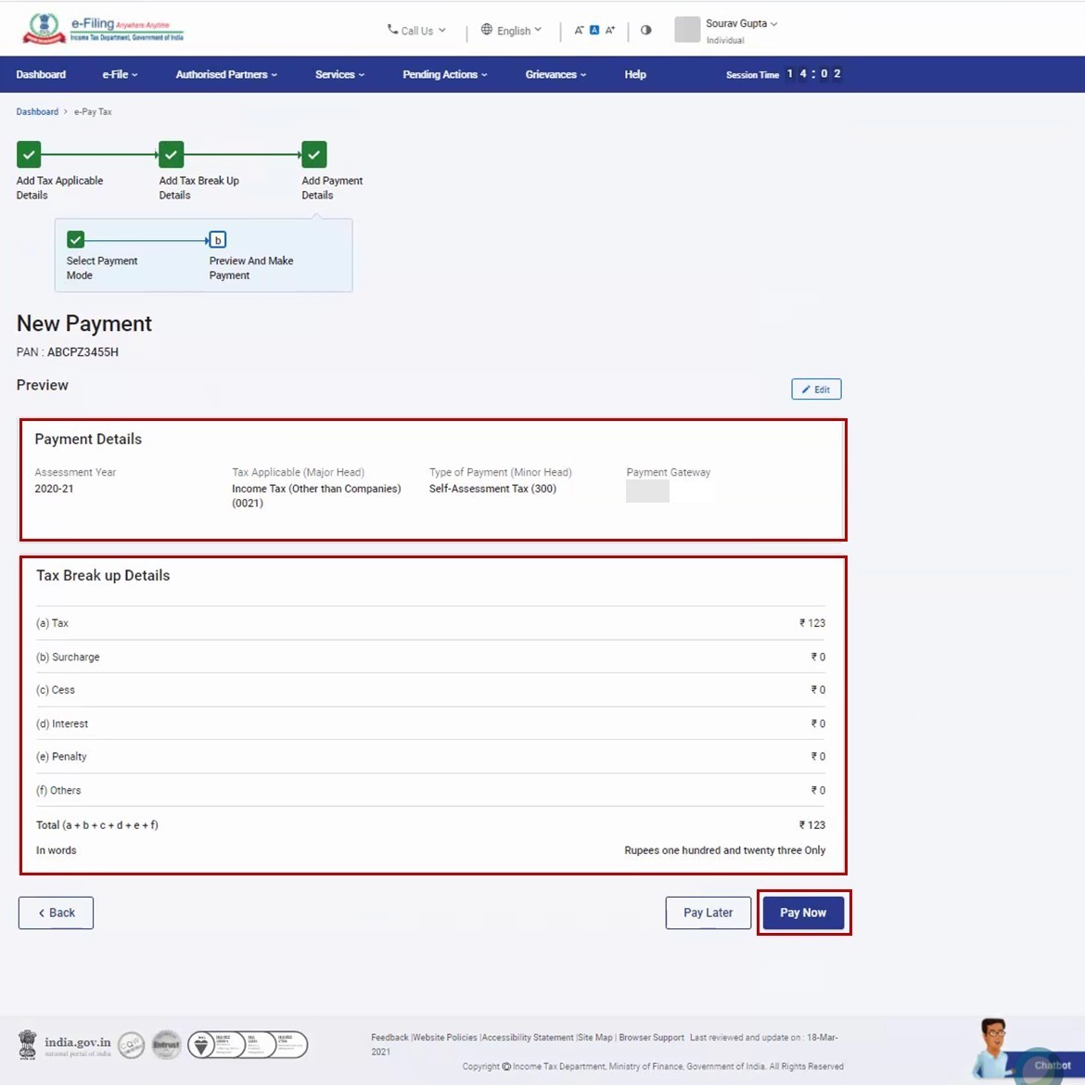Expand the Sourav Gupta account menu

(741, 24)
